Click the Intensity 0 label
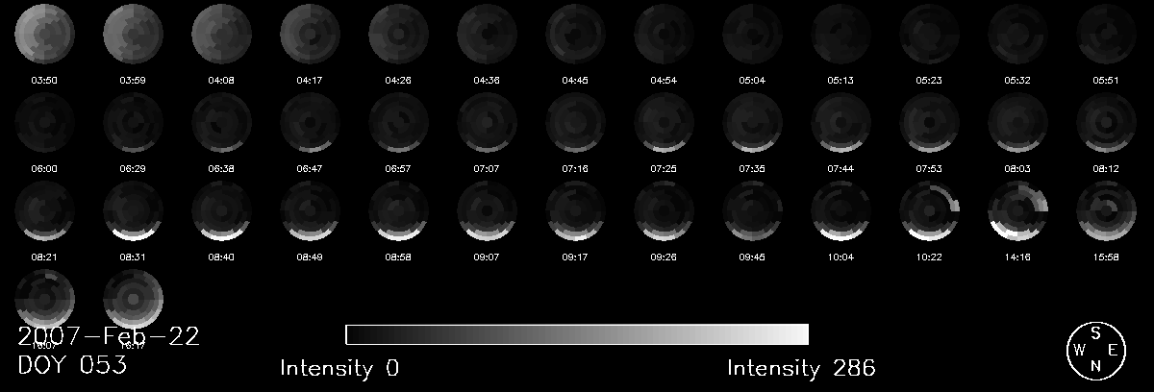The image size is (1154, 392). (x=339, y=368)
